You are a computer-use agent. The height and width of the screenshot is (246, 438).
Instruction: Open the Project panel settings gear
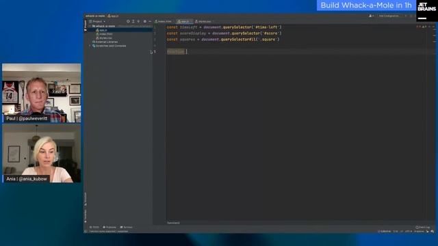click(144, 21)
